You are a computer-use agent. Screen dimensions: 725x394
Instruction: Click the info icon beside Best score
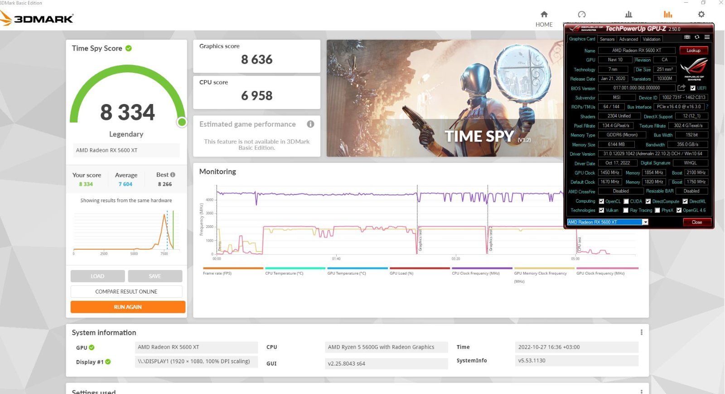tap(173, 175)
